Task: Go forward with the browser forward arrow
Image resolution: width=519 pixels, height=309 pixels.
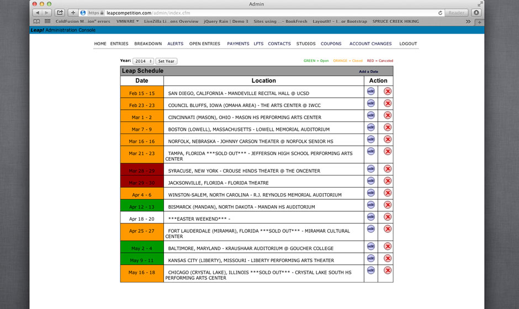Action: point(47,13)
